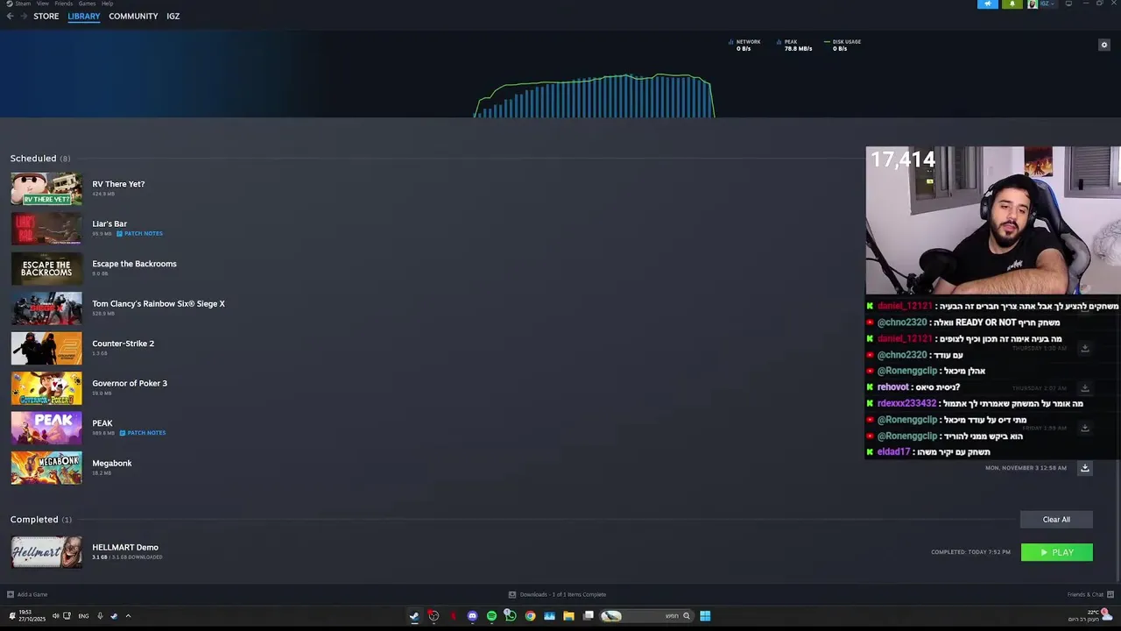
Task: Click the blue announcements megaphone button
Action: (x=987, y=4)
